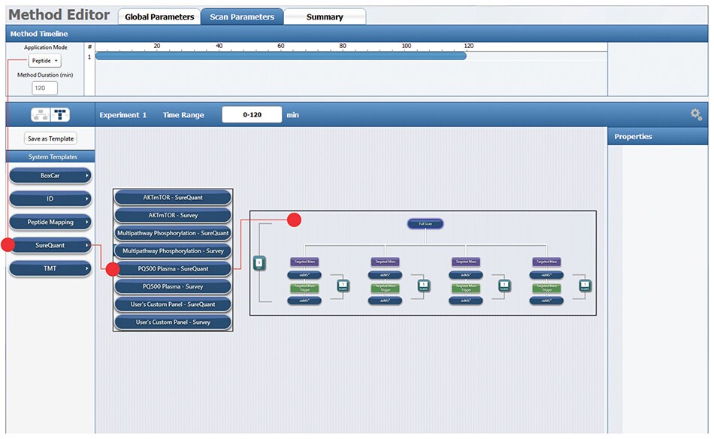Open the Global Parameters tab
714x439 pixels.
159,17
